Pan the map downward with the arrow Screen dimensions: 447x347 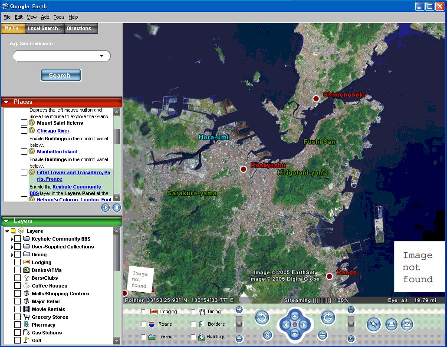[295, 333]
